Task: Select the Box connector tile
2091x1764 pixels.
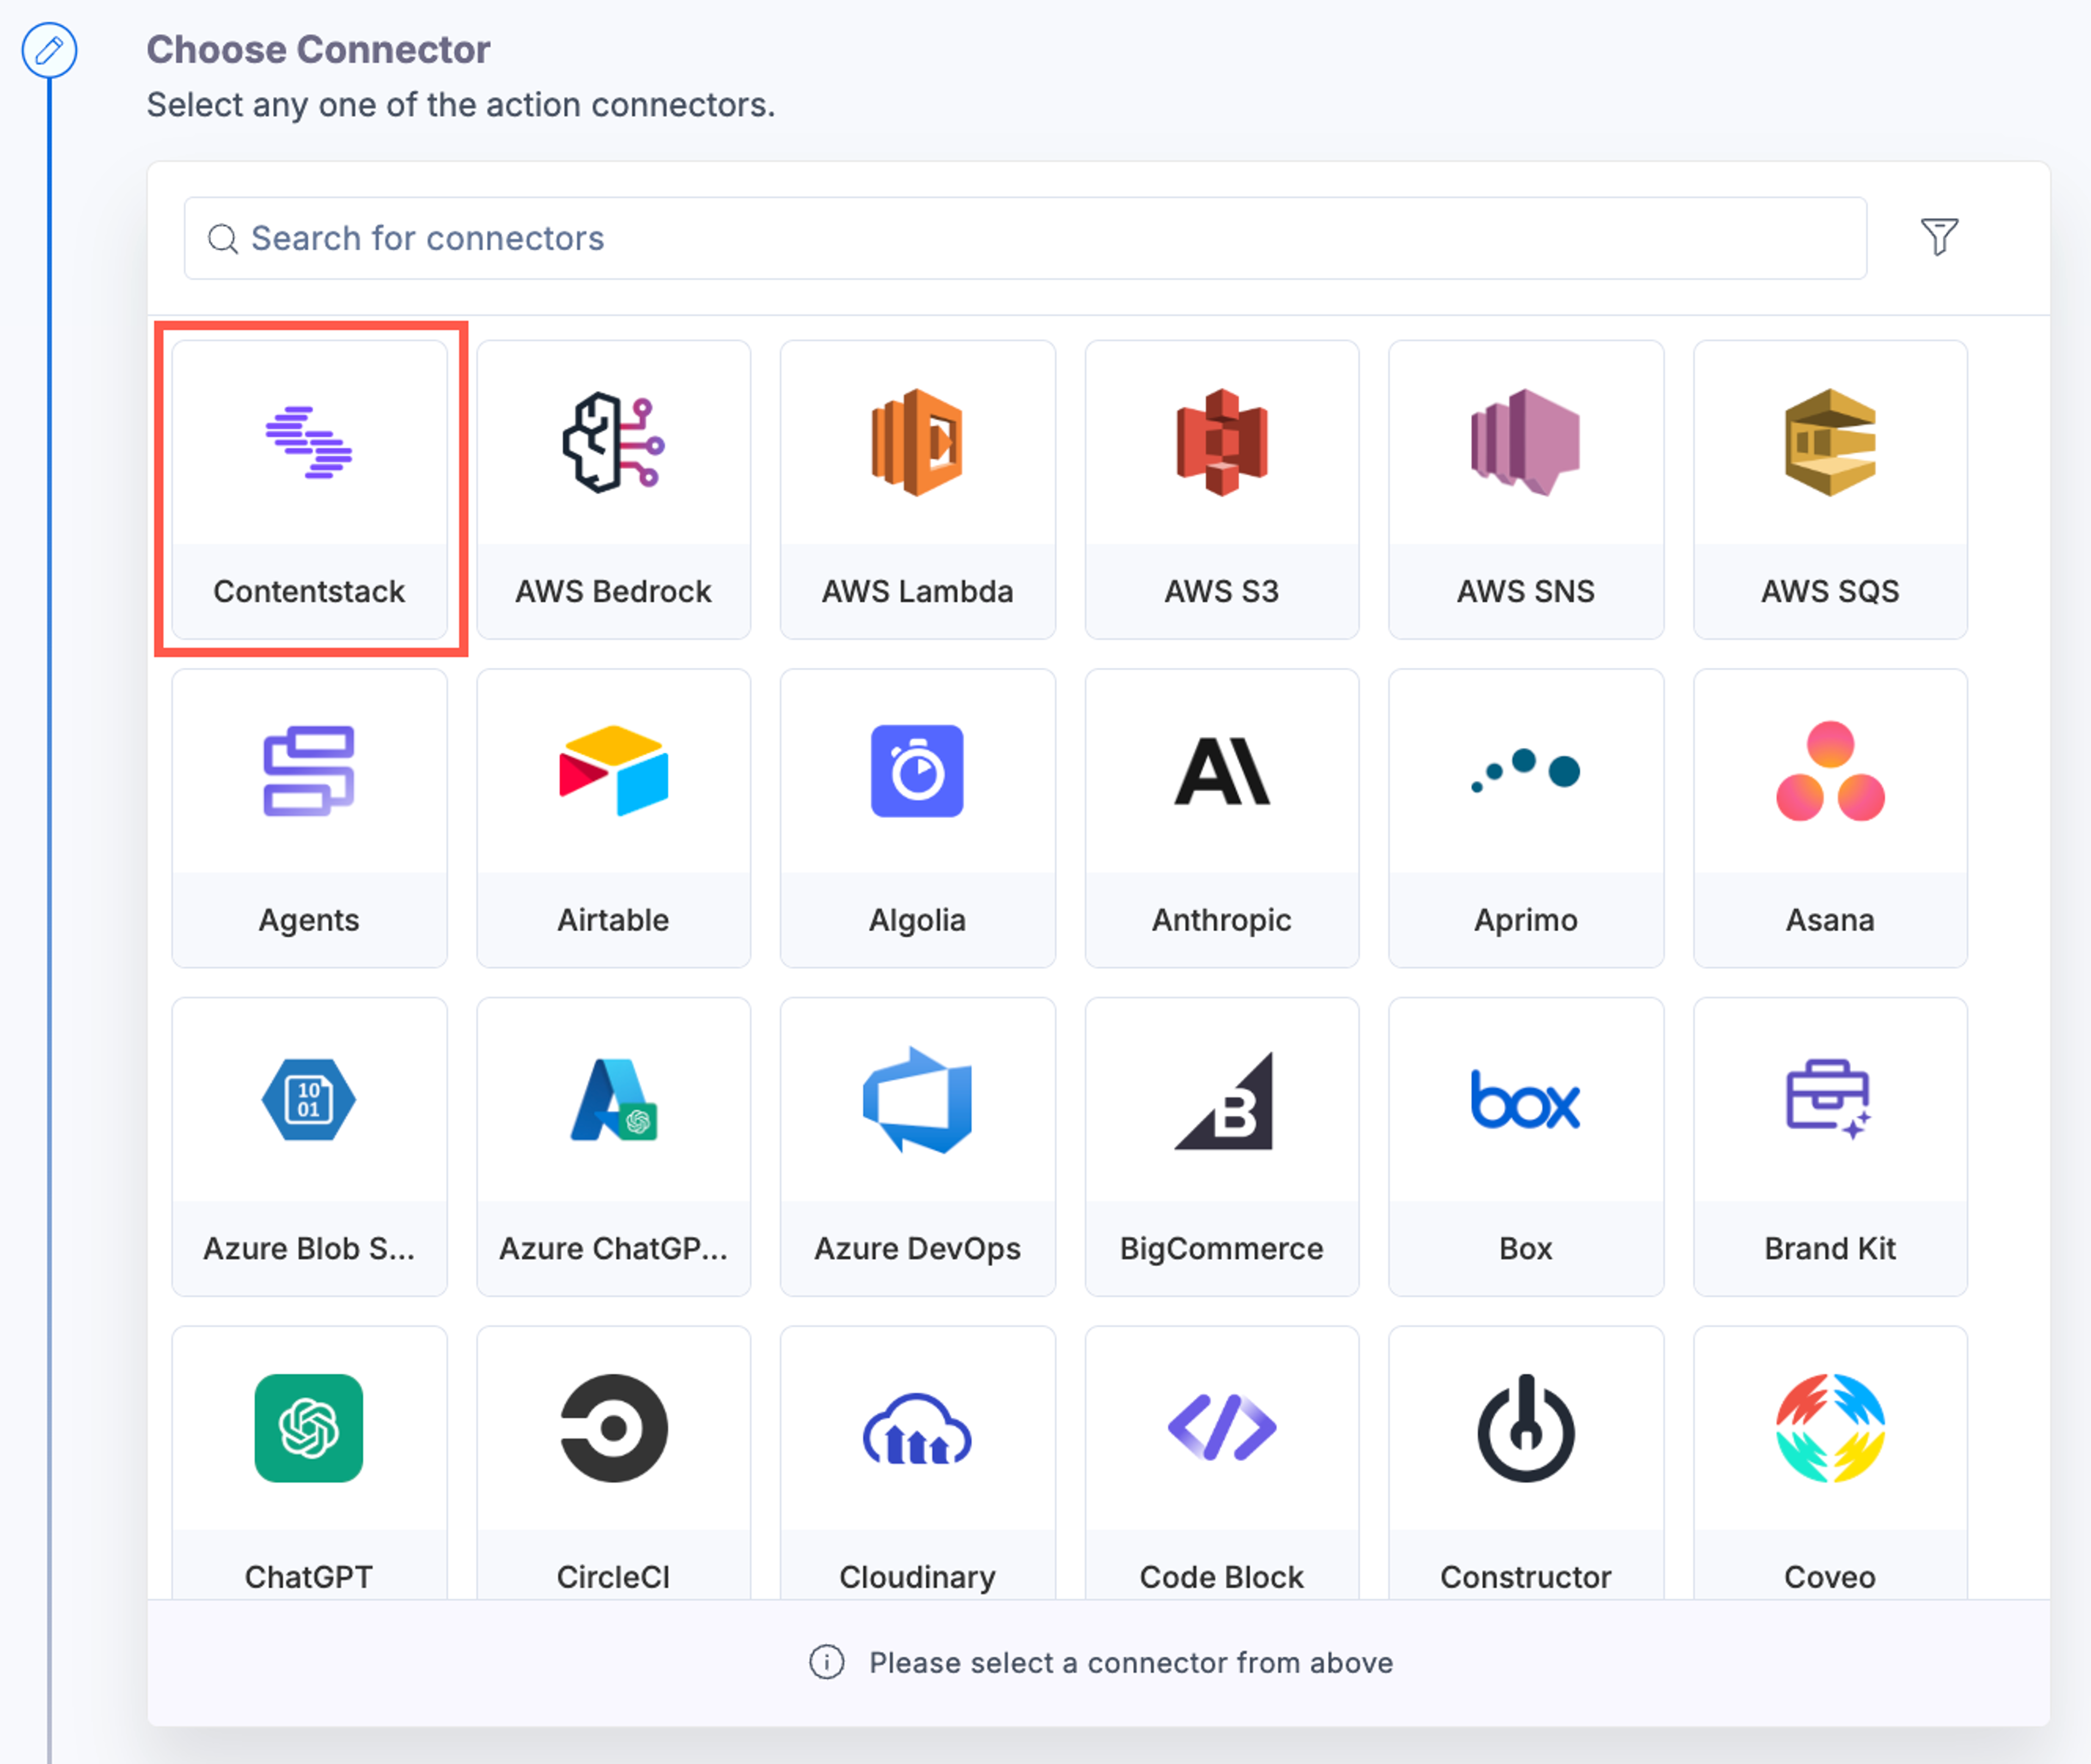Action: click(x=1526, y=1146)
